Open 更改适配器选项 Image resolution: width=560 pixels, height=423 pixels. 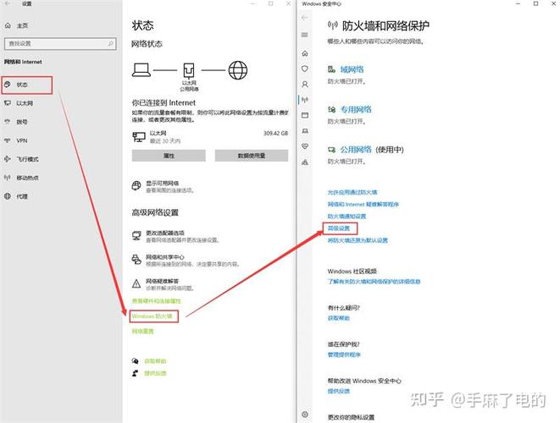point(175,236)
